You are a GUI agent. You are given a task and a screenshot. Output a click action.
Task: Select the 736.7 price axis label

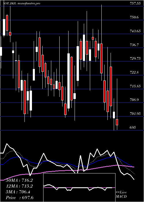[134, 45]
